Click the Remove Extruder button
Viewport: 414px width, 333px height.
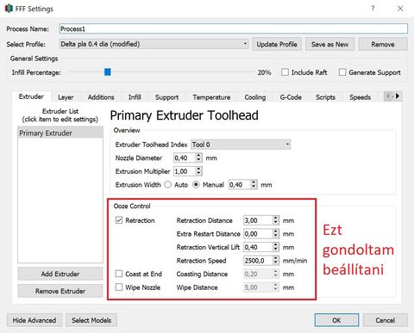(x=60, y=291)
